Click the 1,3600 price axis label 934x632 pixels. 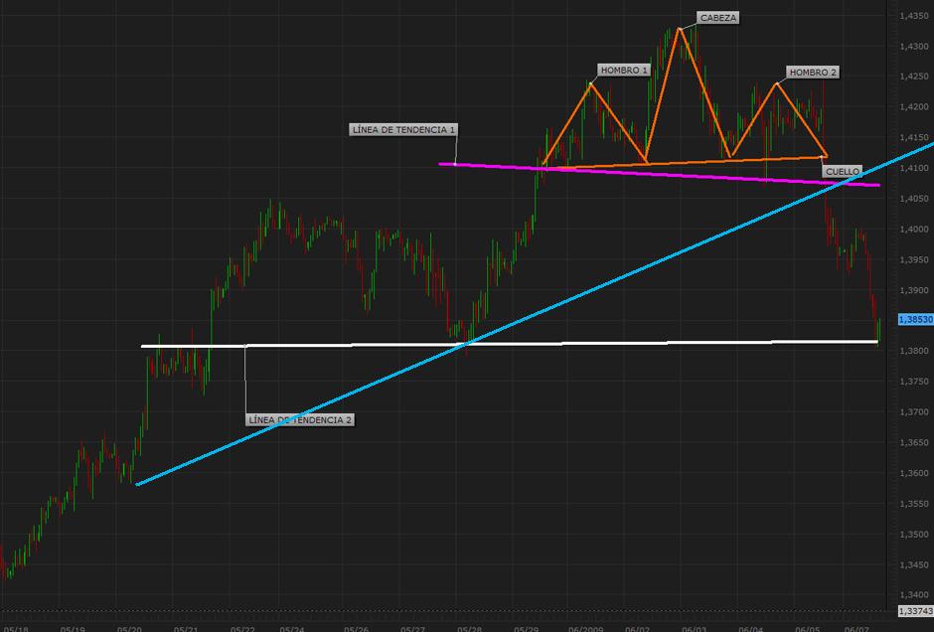[914, 473]
